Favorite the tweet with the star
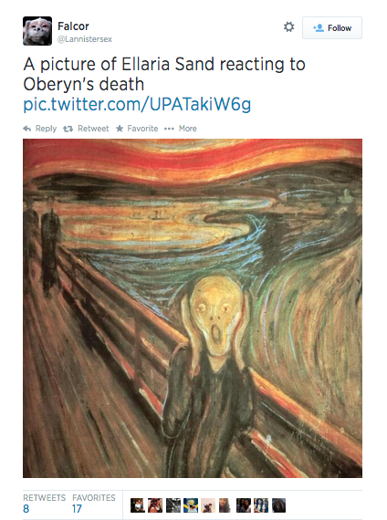The width and height of the screenshot is (387, 520). coord(137,129)
